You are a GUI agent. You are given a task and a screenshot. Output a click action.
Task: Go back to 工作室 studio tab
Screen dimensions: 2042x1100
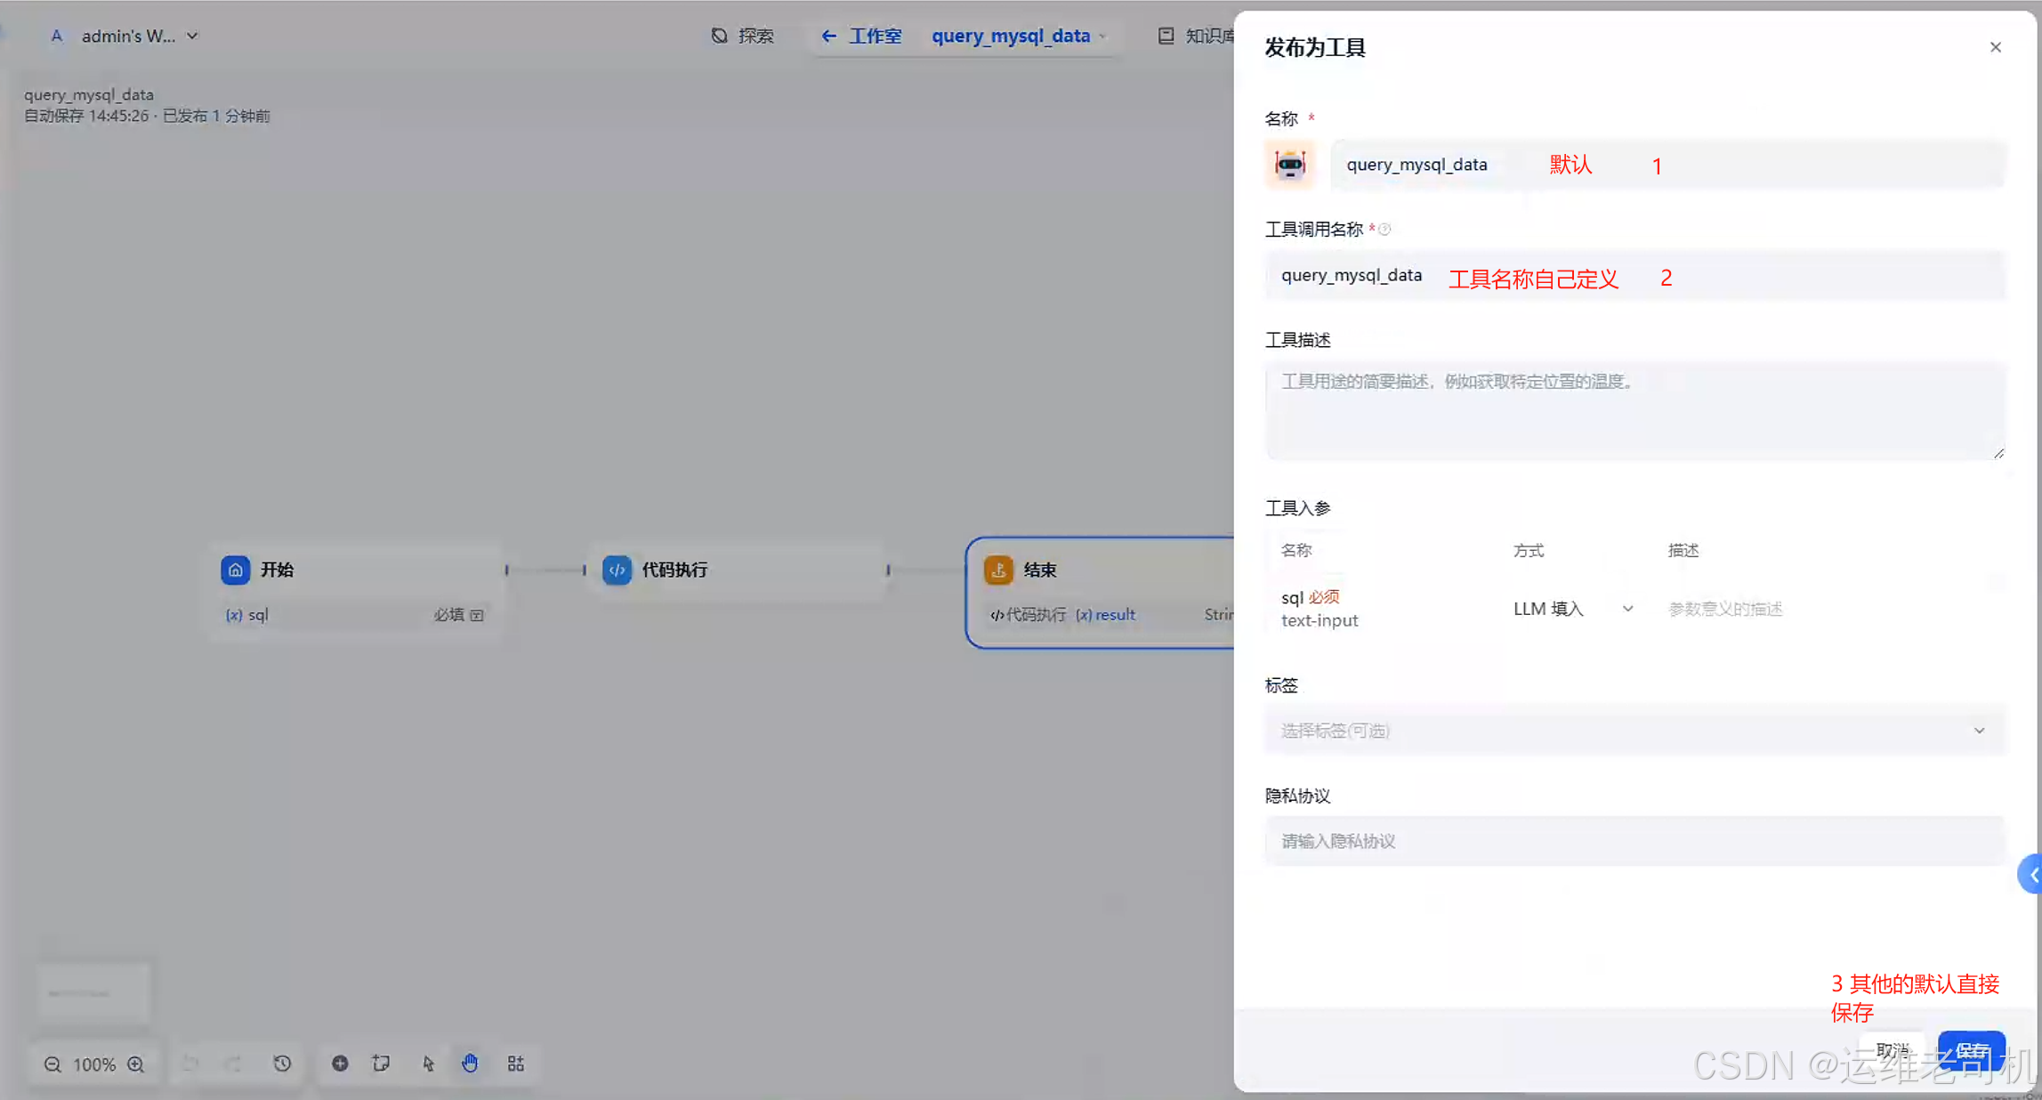tap(861, 36)
